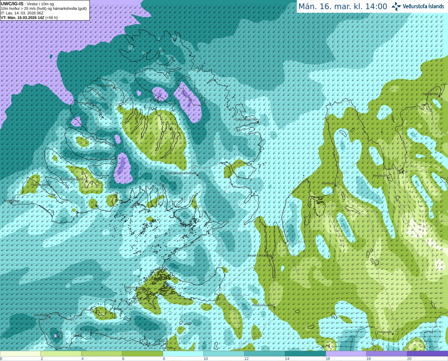This screenshot has width=448, height=361.
Task: Click the legend scale value '10'
Action: point(206,359)
